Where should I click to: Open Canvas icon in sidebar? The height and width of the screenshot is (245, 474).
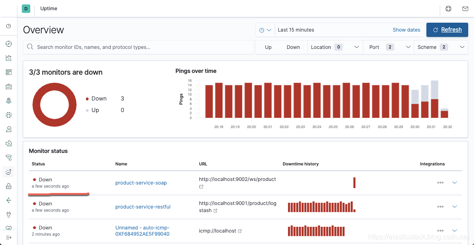[8, 86]
